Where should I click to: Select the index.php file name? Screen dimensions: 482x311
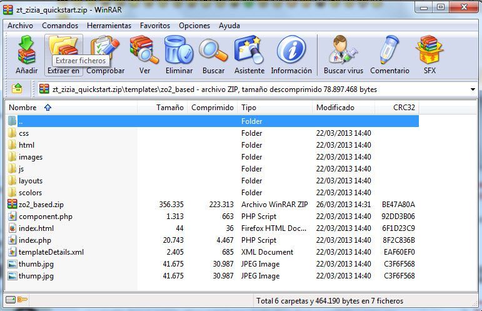35,240
